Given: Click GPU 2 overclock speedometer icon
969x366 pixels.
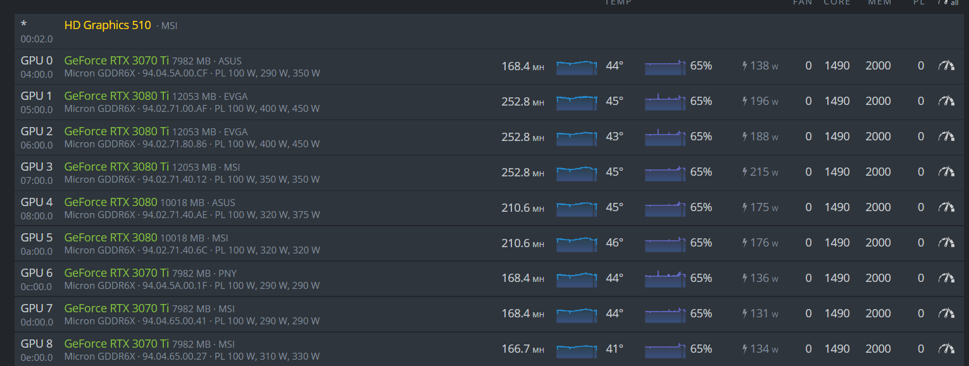Looking at the screenshot, I should click(946, 137).
